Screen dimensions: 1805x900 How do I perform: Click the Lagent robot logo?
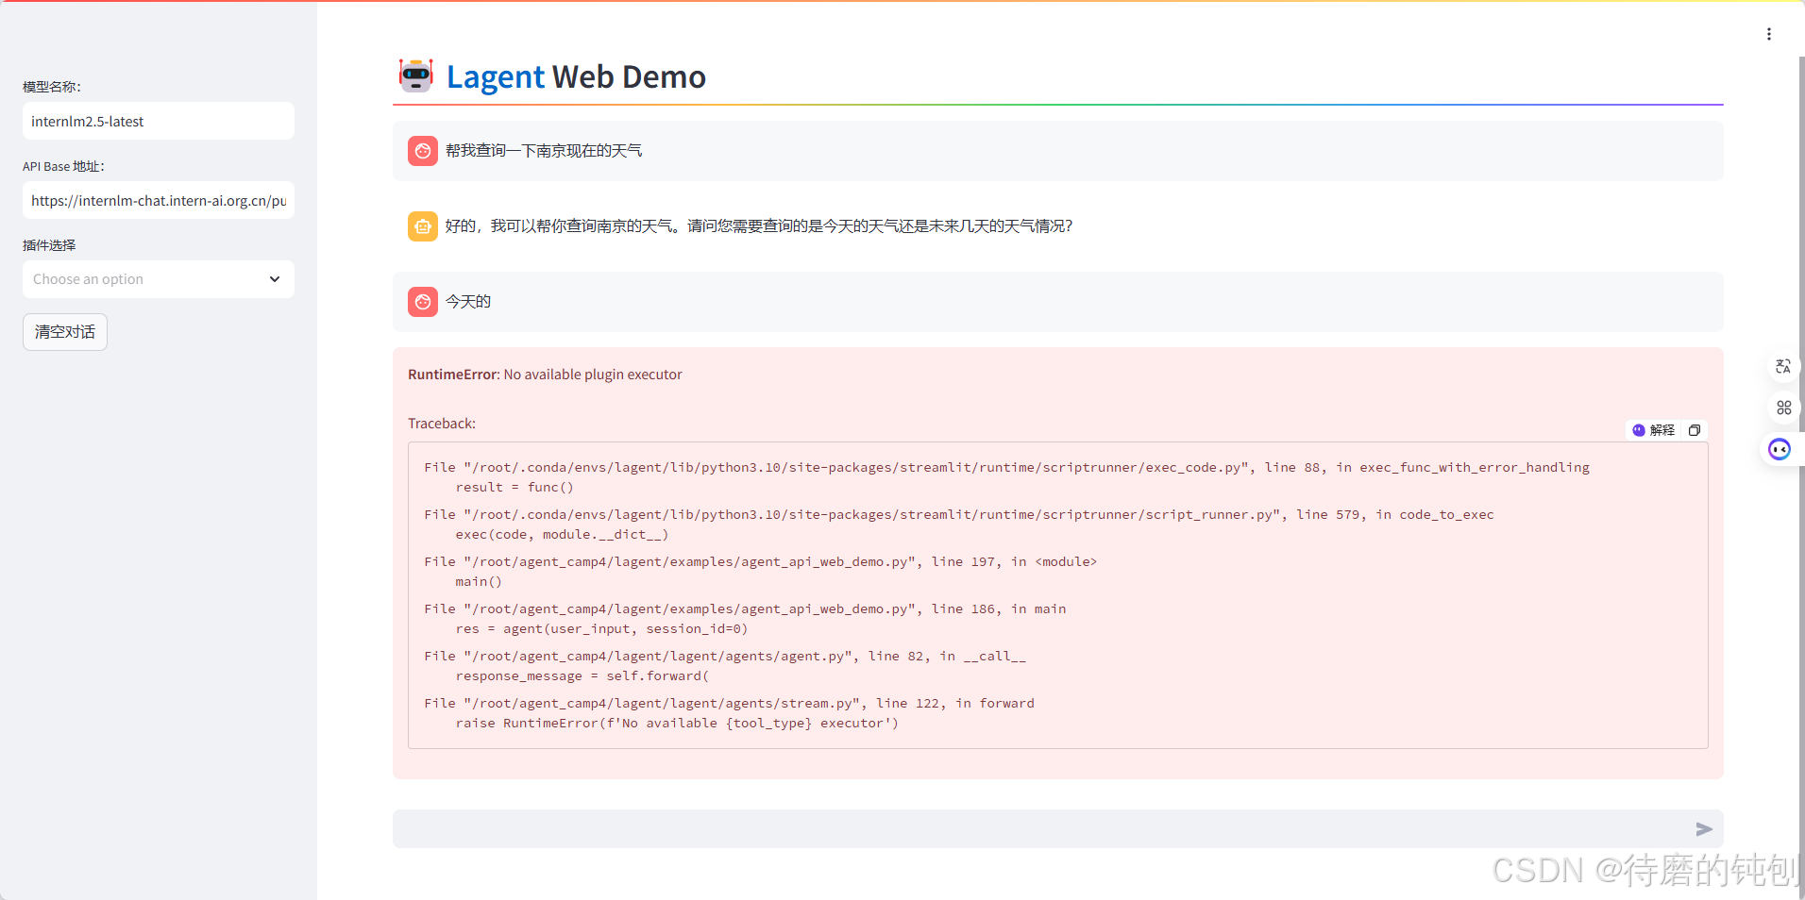coord(415,75)
